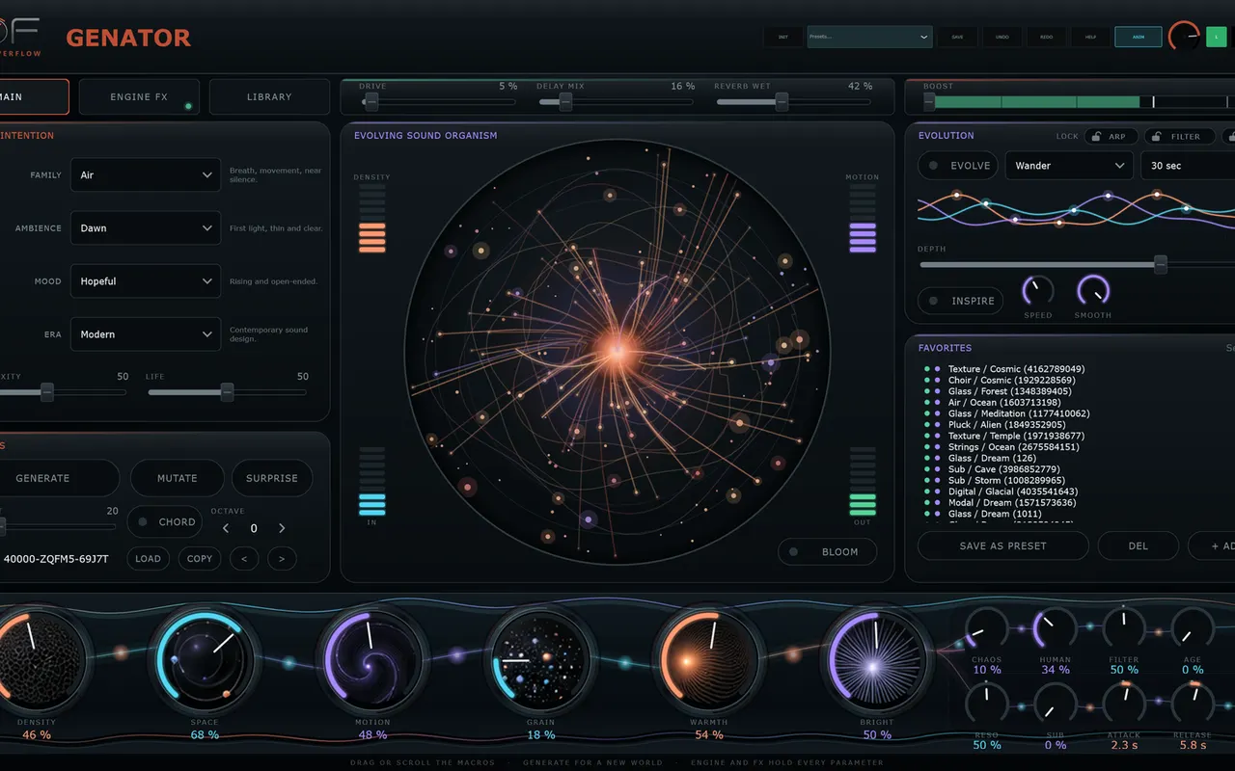
Task: Click the Filter mini knob
Action: (1123, 629)
